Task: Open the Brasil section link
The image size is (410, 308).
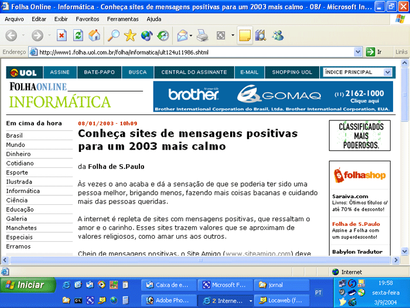Action: coord(15,136)
